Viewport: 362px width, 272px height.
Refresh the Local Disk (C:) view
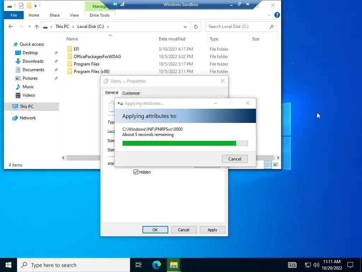point(196,27)
